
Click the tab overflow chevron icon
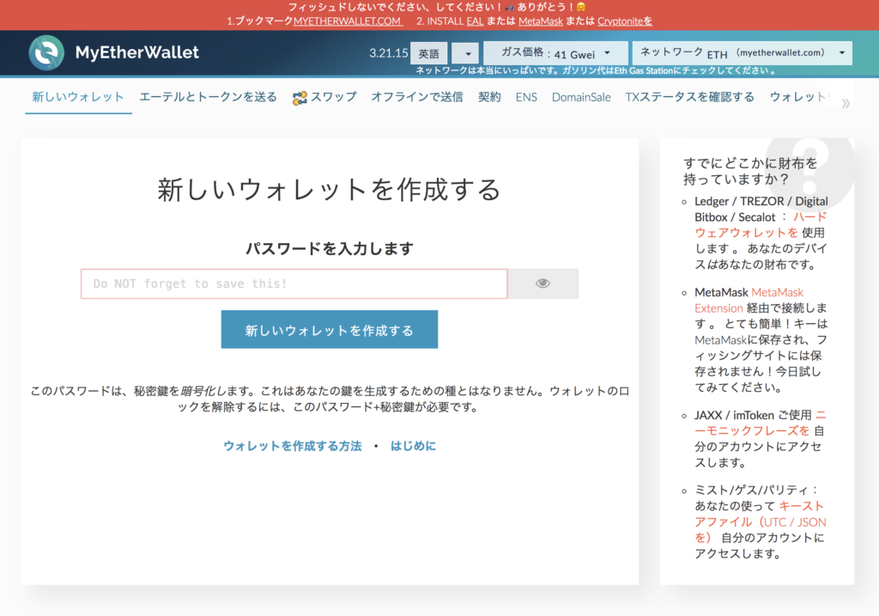[x=846, y=103]
